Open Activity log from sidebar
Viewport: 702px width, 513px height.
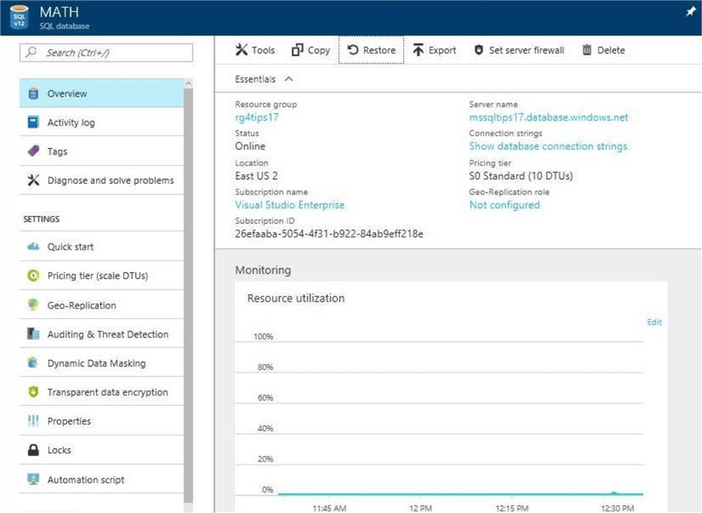pos(101,122)
